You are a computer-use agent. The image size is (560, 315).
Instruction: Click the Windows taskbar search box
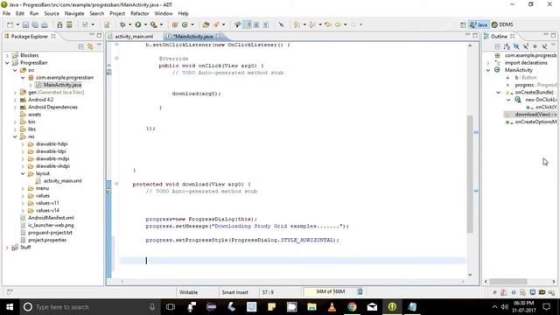pyautogui.click(x=89, y=307)
